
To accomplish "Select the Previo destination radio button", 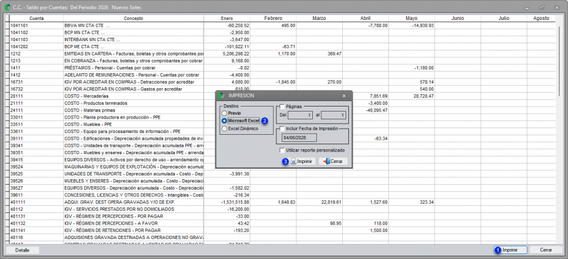I will click(225, 113).
